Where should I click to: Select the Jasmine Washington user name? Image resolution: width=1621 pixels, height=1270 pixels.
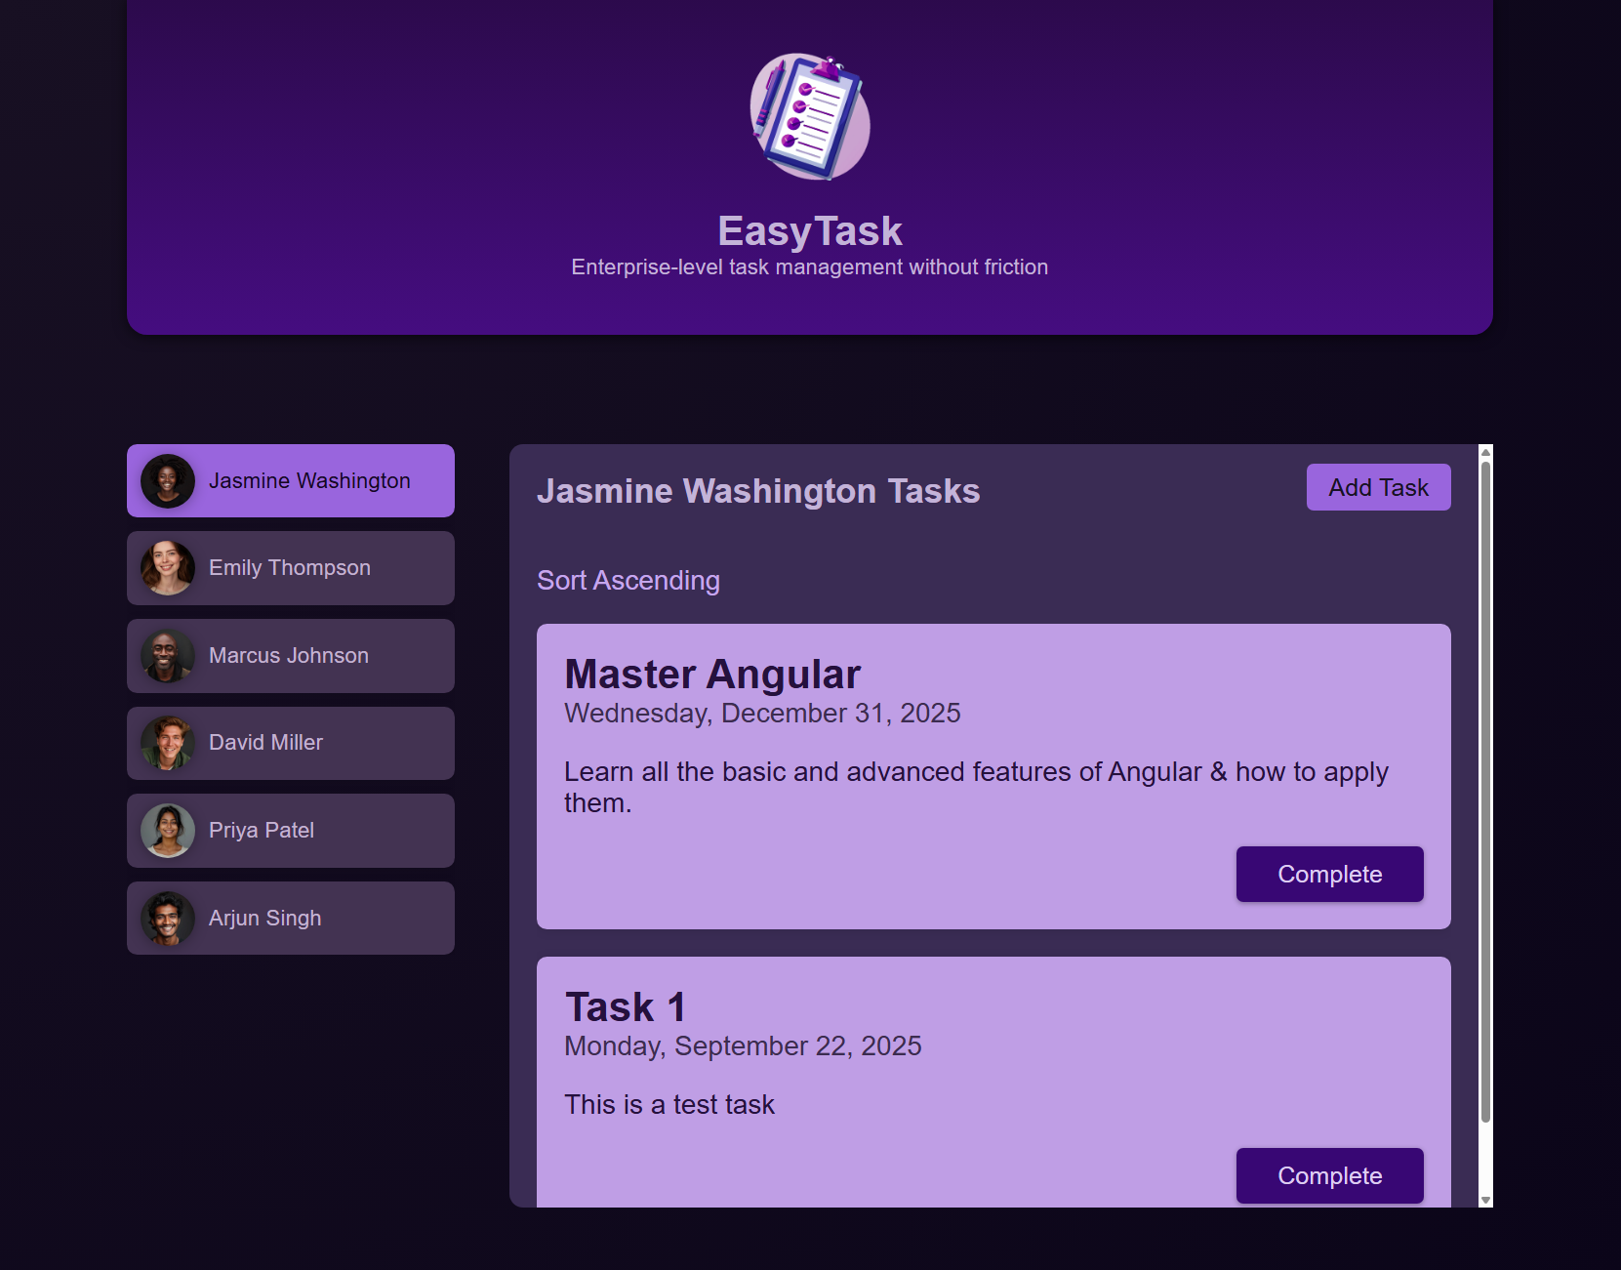(309, 481)
